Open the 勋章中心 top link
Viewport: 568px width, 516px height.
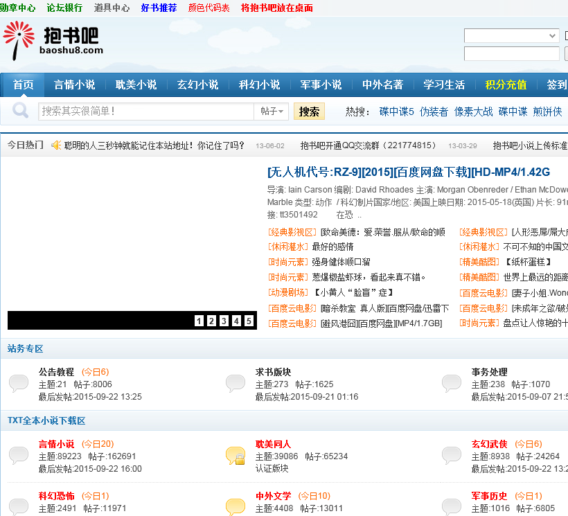pos(18,8)
